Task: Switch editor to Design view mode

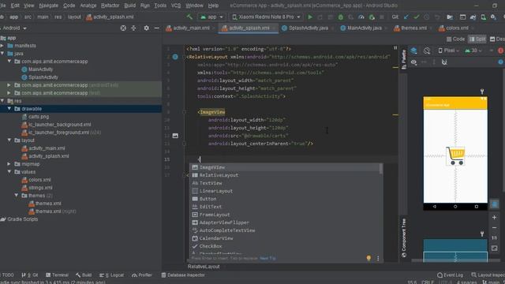Action: 497,39
